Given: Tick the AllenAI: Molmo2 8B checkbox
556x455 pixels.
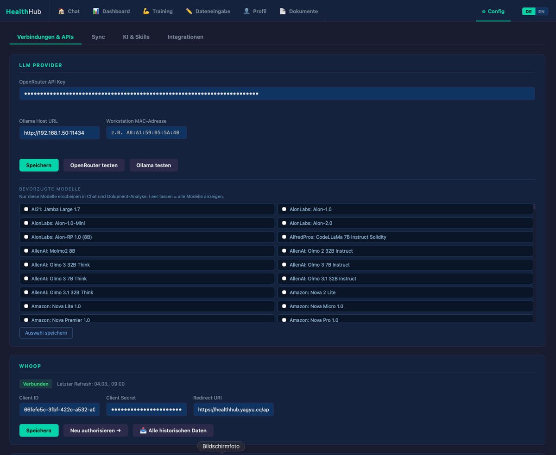Looking at the screenshot, I should (x=26, y=251).
